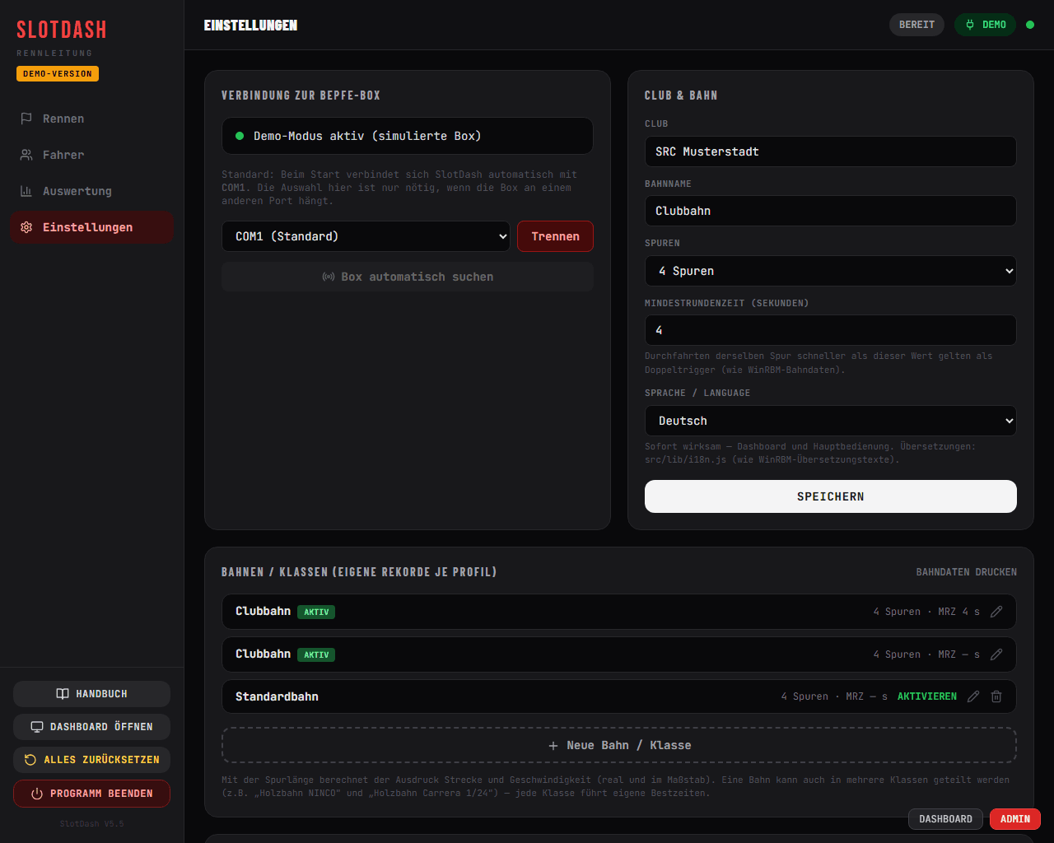Screen dimensions: 1054x843
Task: Delete the Standardbahn profile via trash icon
Action: 996,696
